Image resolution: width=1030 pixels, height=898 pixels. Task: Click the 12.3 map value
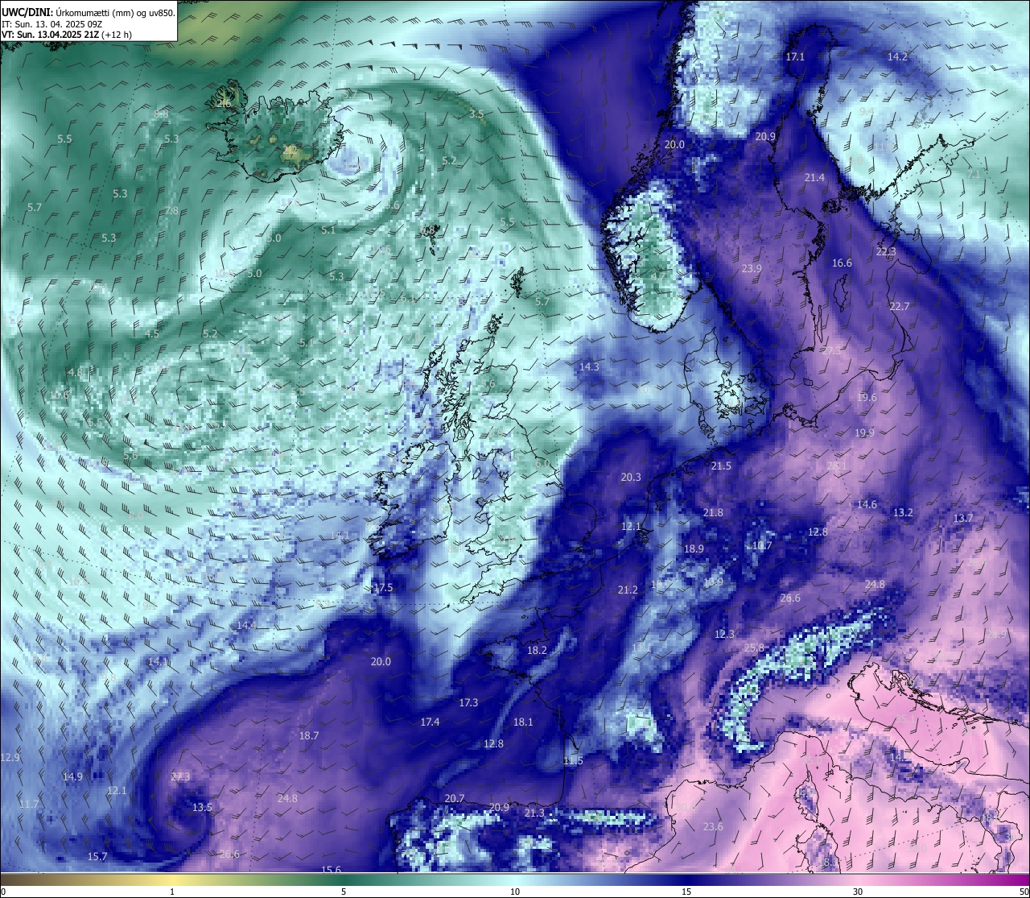[724, 635]
